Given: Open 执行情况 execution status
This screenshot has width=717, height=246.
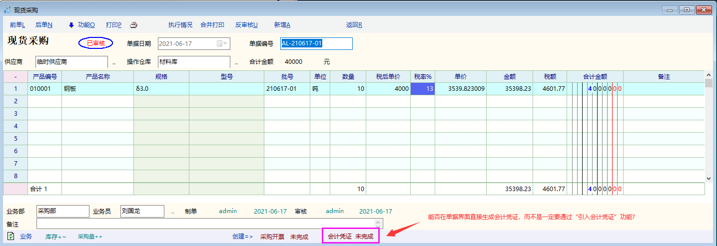Looking at the screenshot, I should coord(180,25).
